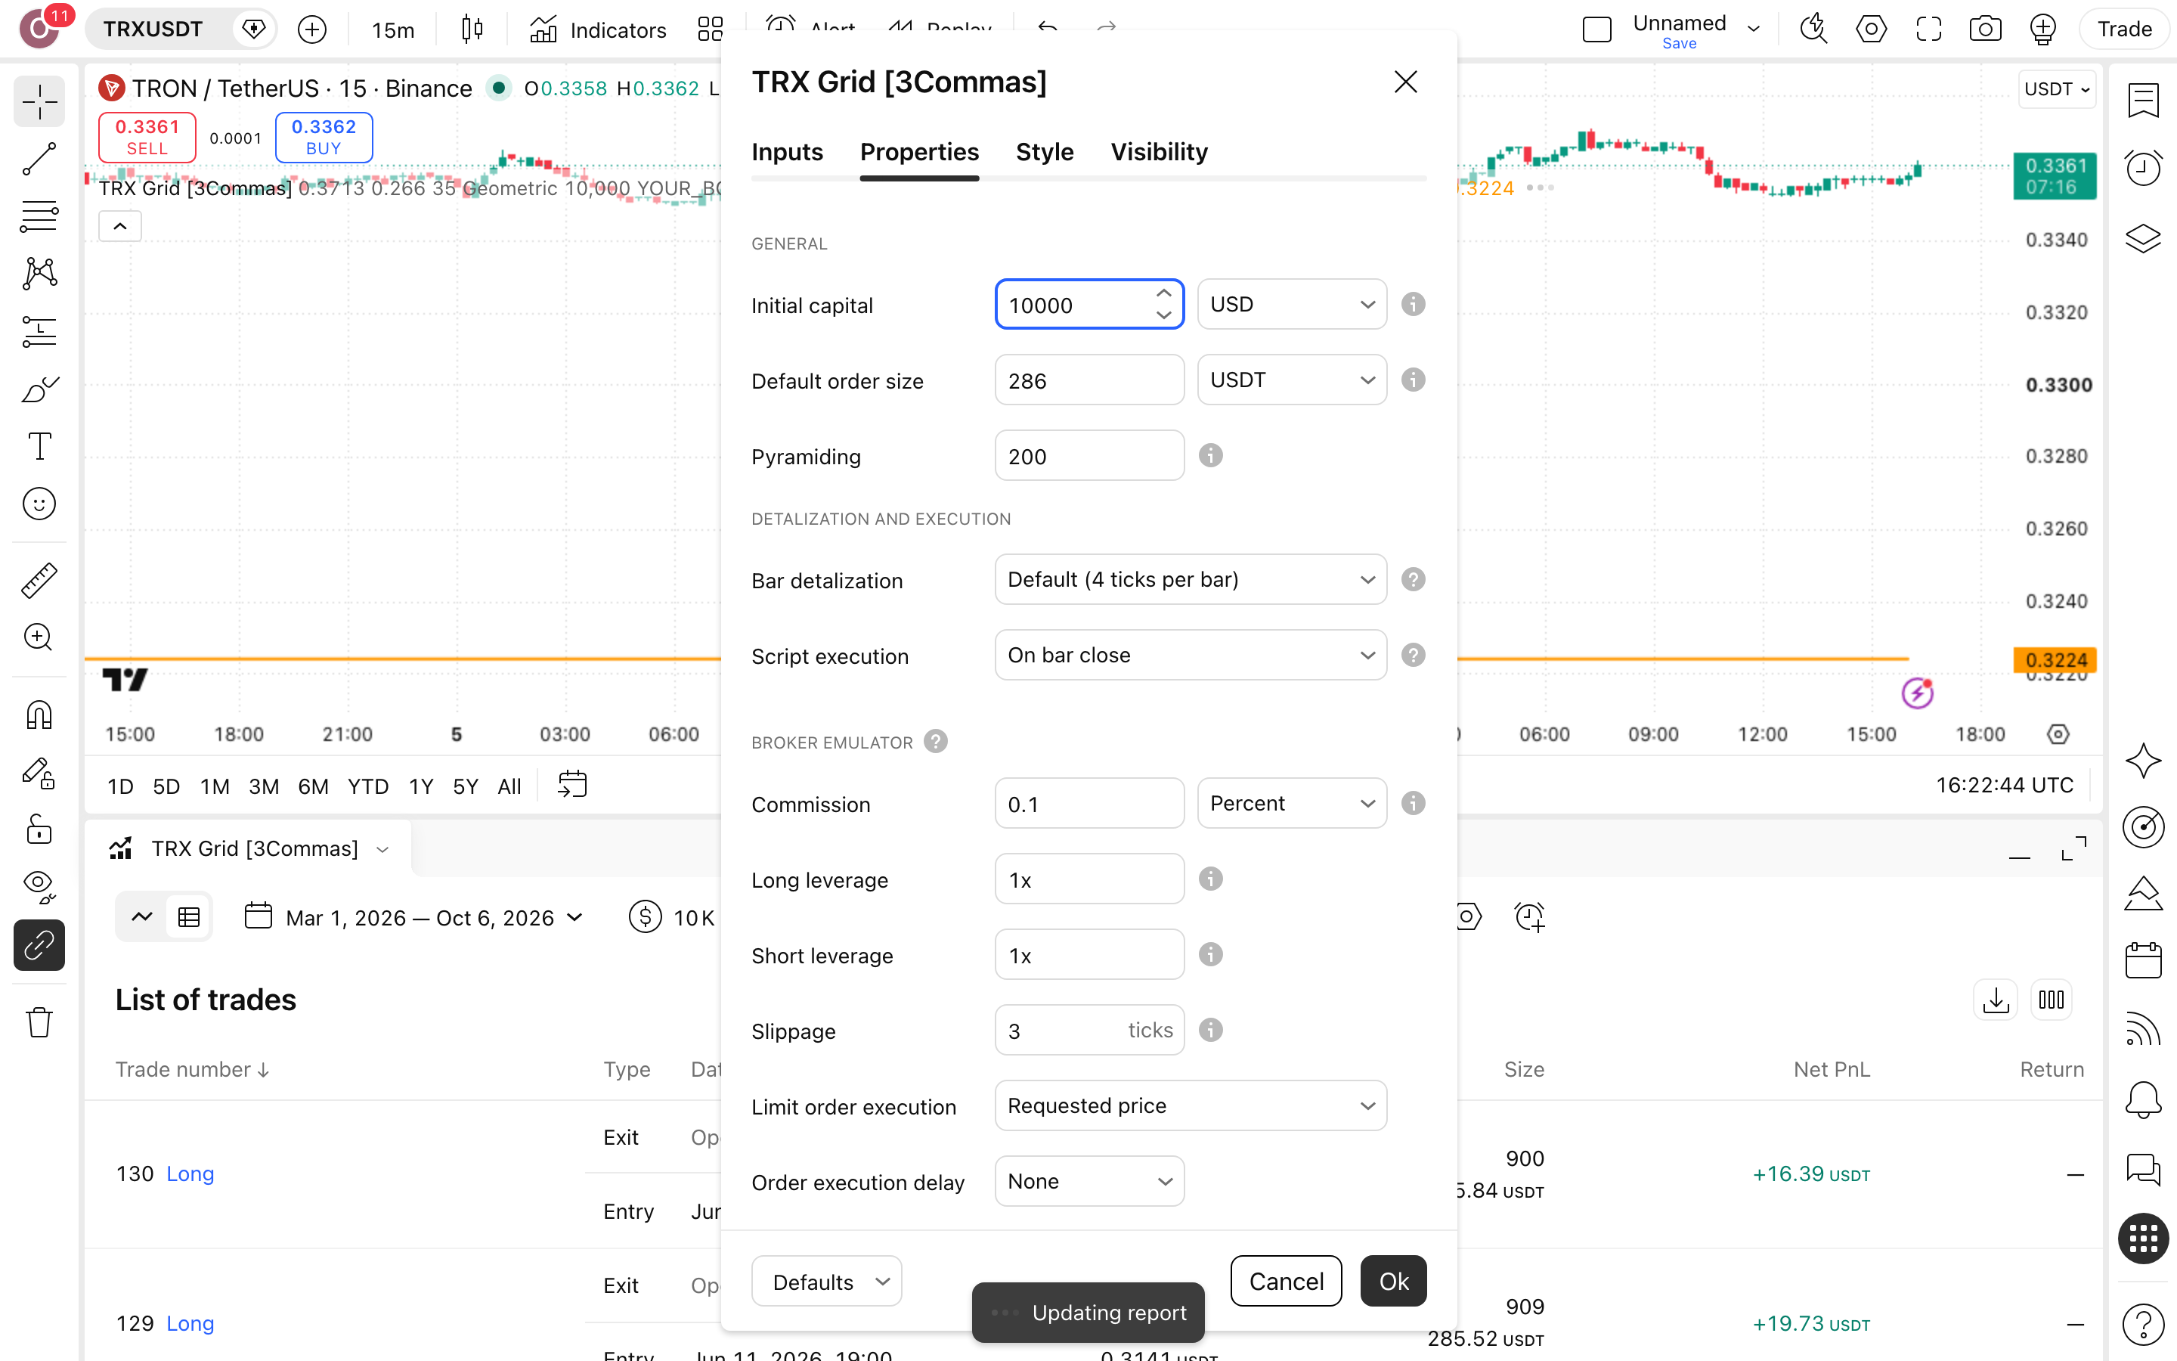The image size is (2177, 1361).
Task: Open the Defaults menu button
Action: 827,1281
